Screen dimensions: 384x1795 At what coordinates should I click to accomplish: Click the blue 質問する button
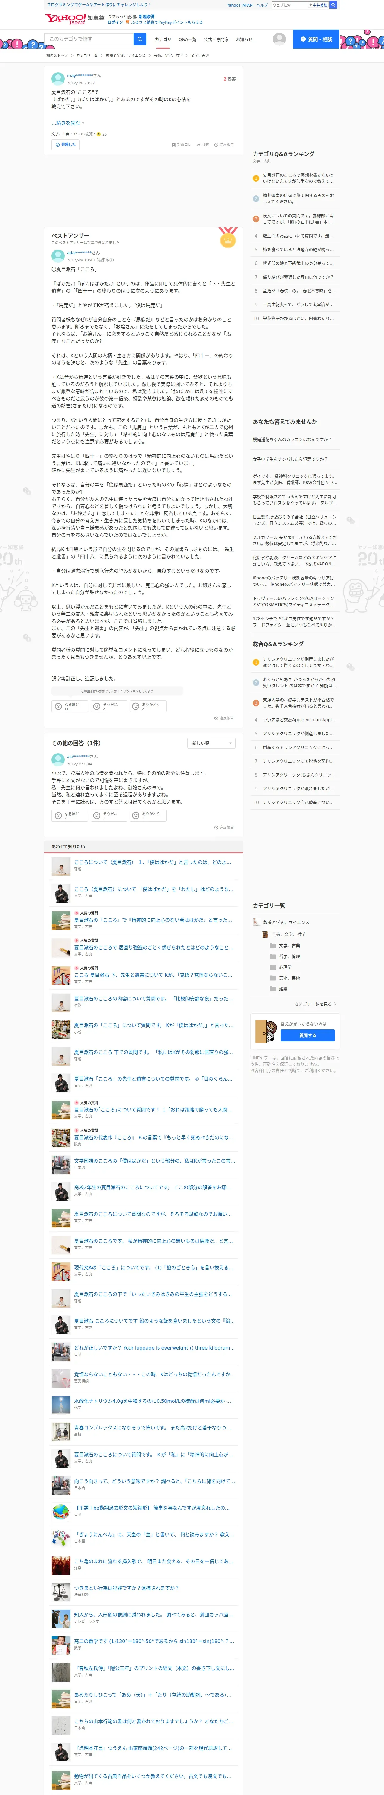pos(307,1035)
